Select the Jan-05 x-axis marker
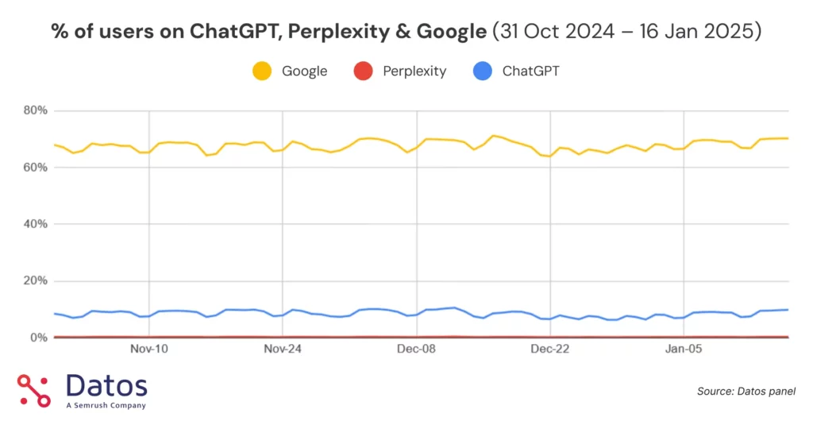Viewport: 813px width, 425px height. click(684, 348)
